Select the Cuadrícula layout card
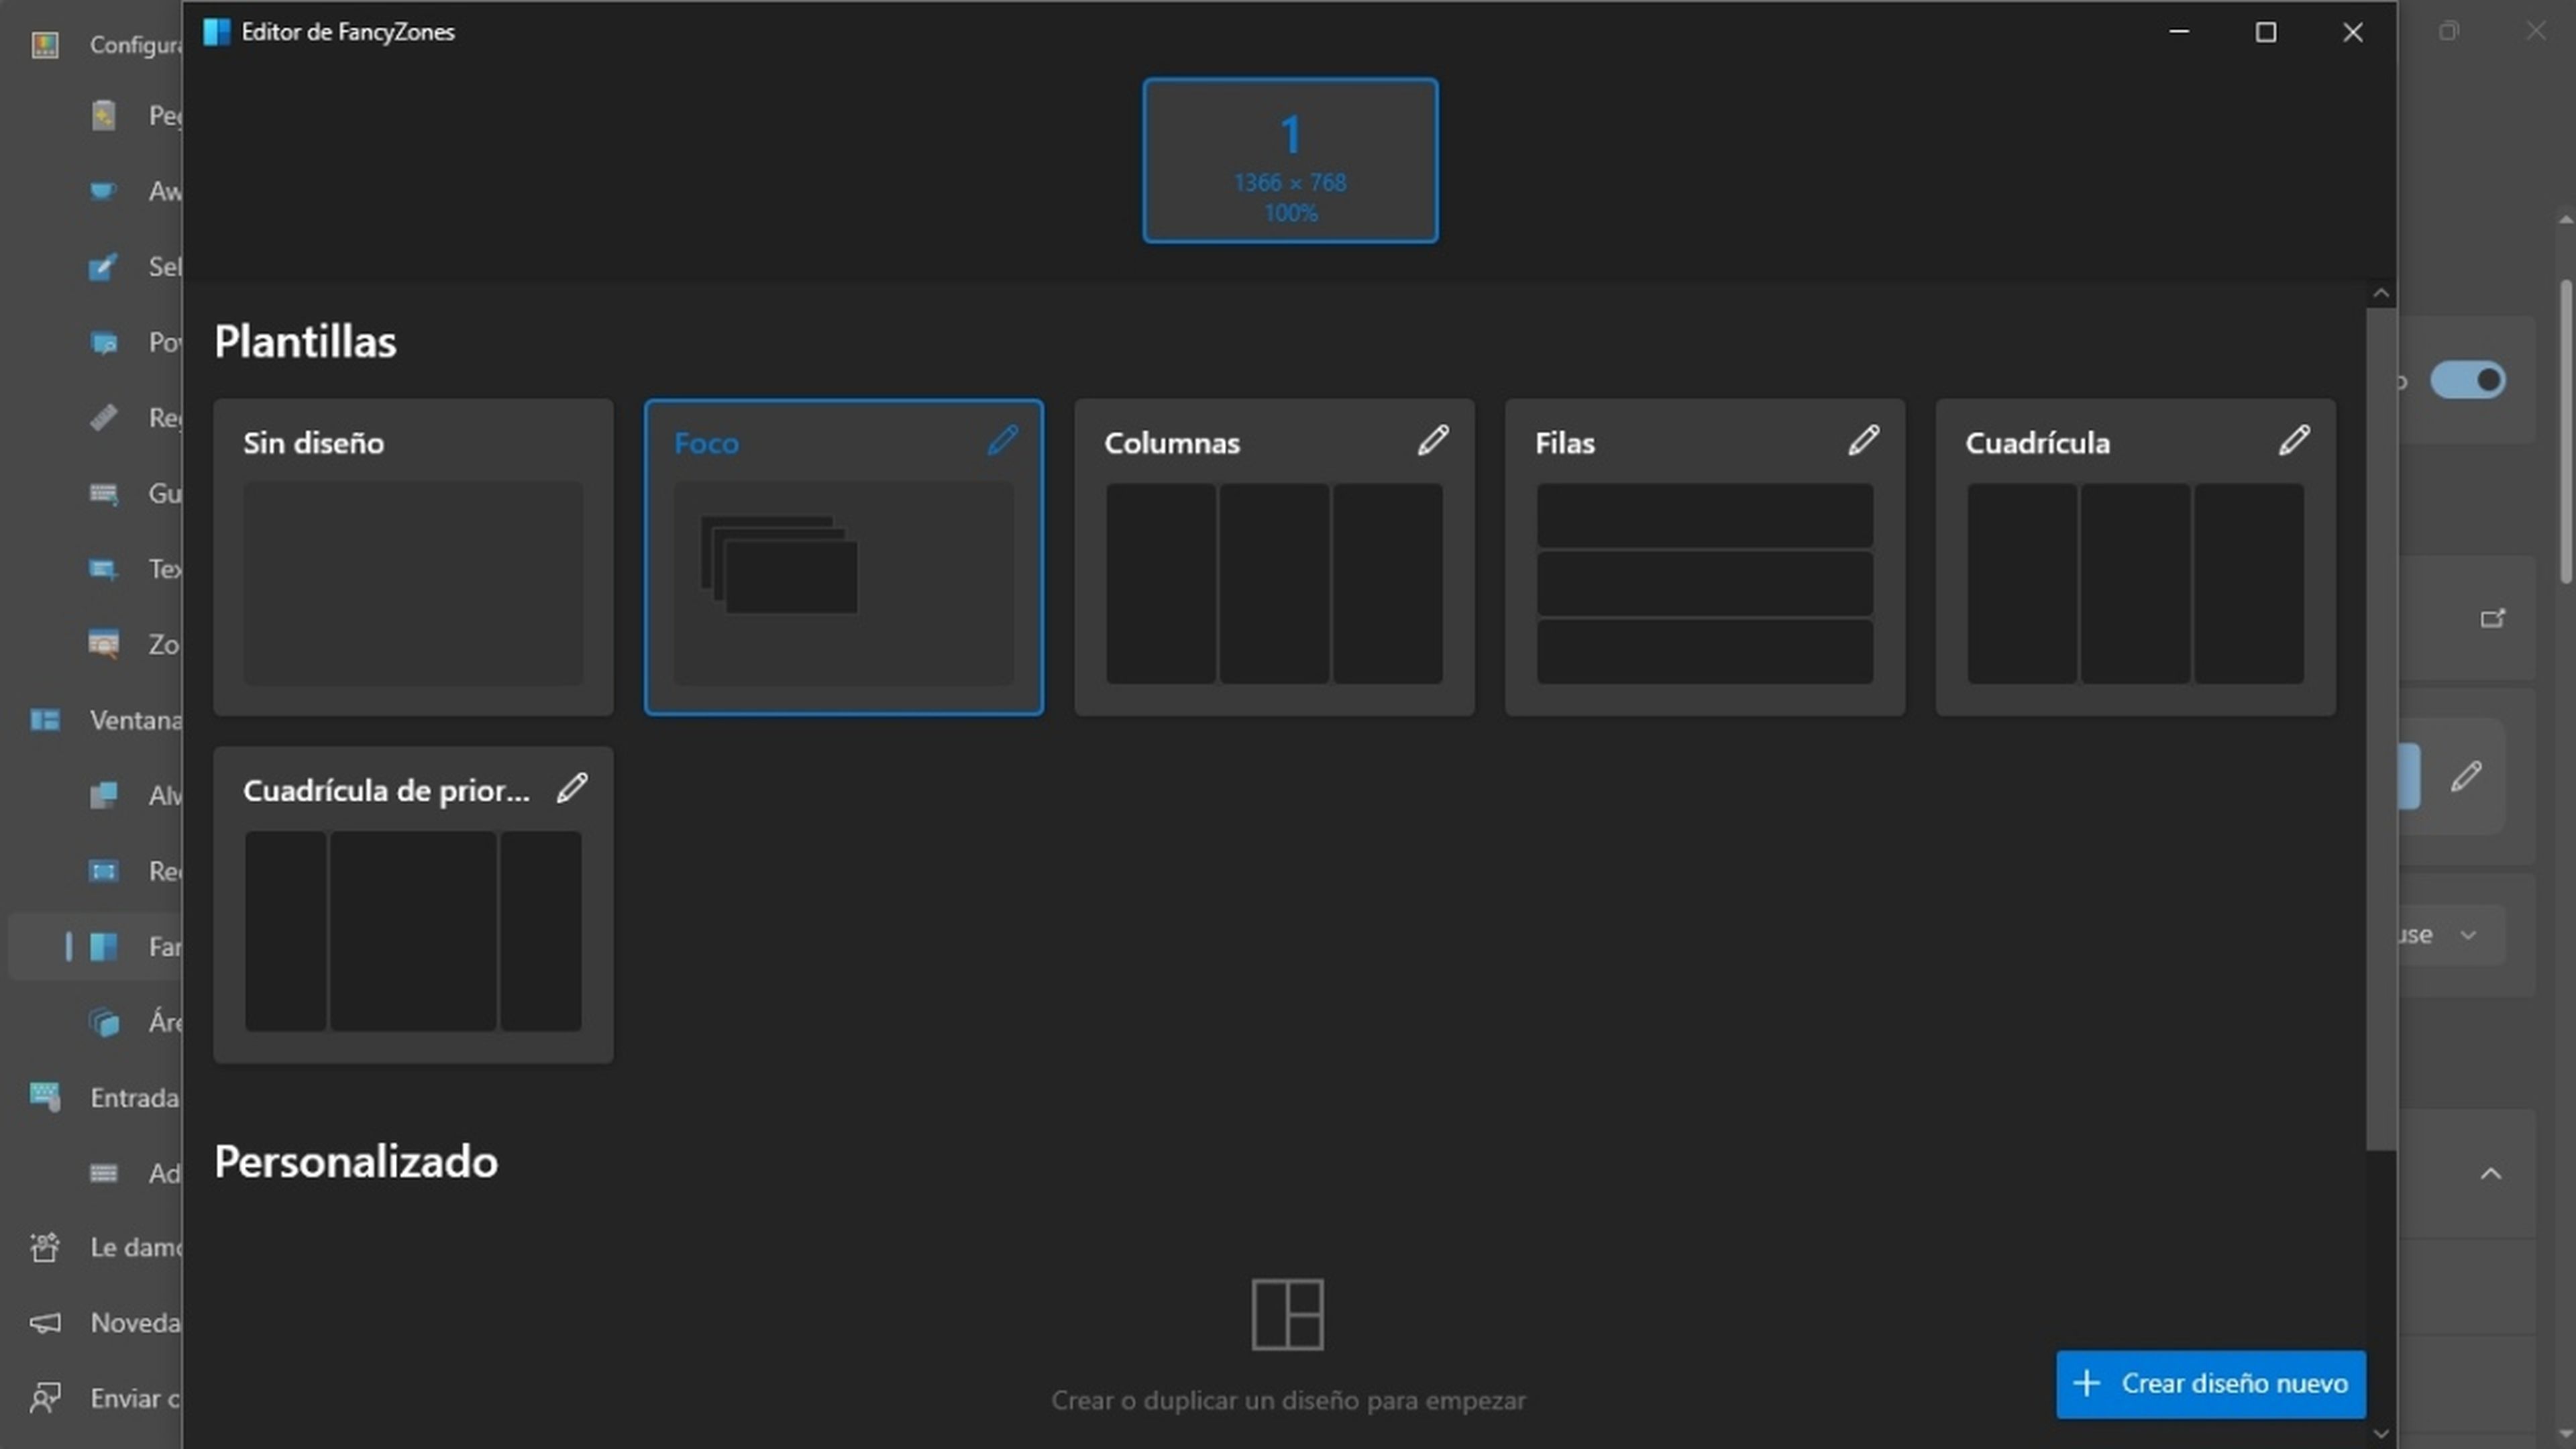The width and height of the screenshot is (2576, 1449). pyautogui.click(x=2135, y=557)
